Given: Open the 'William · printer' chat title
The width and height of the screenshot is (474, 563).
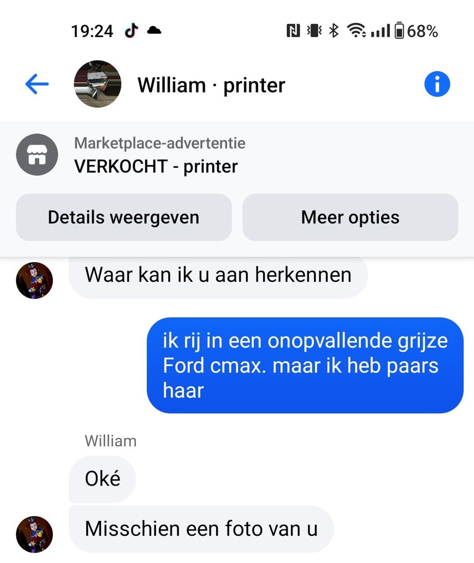Looking at the screenshot, I should coord(211,85).
